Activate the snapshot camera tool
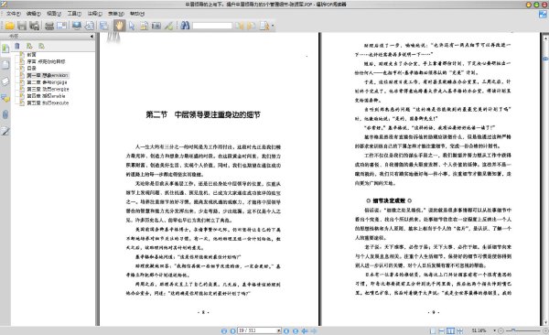Image resolution: width=549 pixels, height=335 pixels. coord(156,26)
